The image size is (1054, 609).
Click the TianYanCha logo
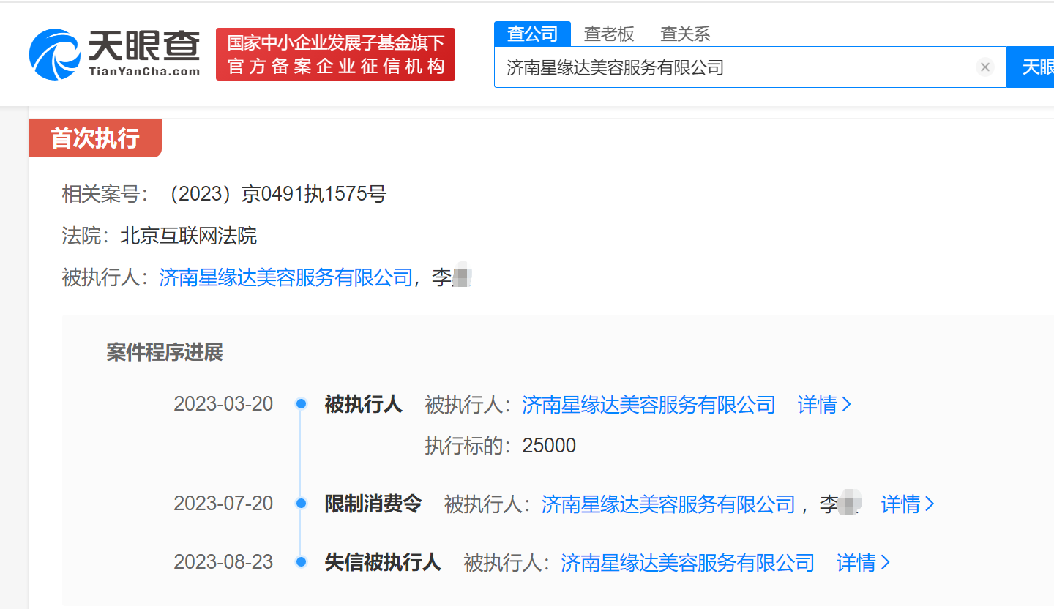(x=115, y=53)
